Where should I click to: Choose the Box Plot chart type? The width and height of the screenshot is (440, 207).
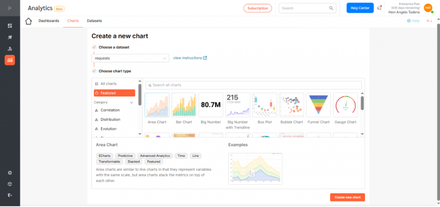pyautogui.click(x=265, y=105)
